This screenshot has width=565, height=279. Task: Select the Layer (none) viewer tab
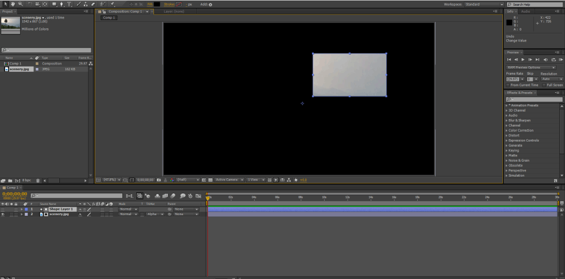coord(174,12)
